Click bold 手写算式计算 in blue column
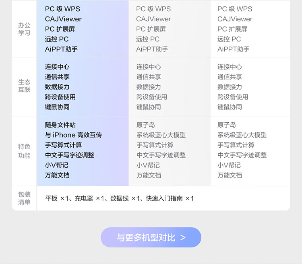Image resolution: width=302 pixels, height=264 pixels. pyautogui.click(x=63, y=145)
